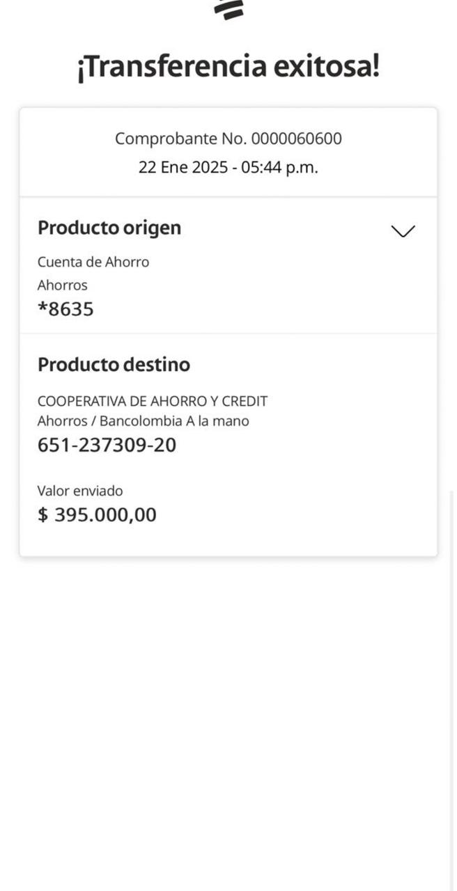Click the Producto origen heading

[x=109, y=228]
